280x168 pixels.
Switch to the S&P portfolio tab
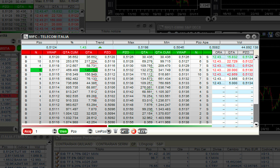click(x=160, y=144)
